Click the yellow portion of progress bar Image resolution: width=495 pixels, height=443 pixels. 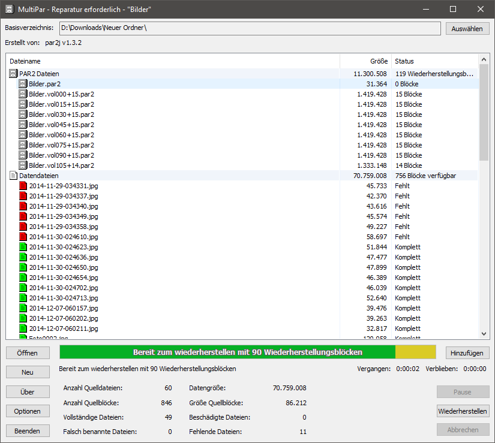click(x=415, y=352)
